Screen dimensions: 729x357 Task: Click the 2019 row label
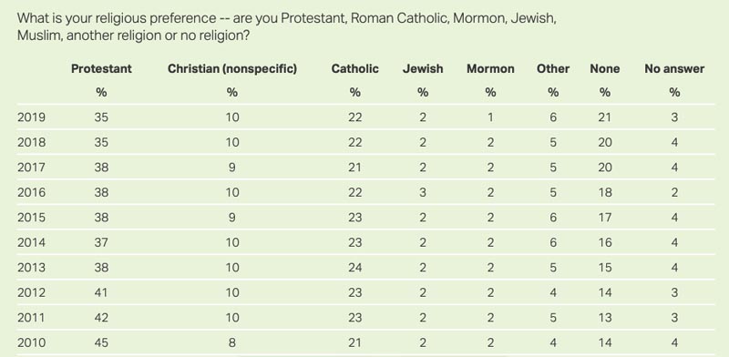click(31, 117)
